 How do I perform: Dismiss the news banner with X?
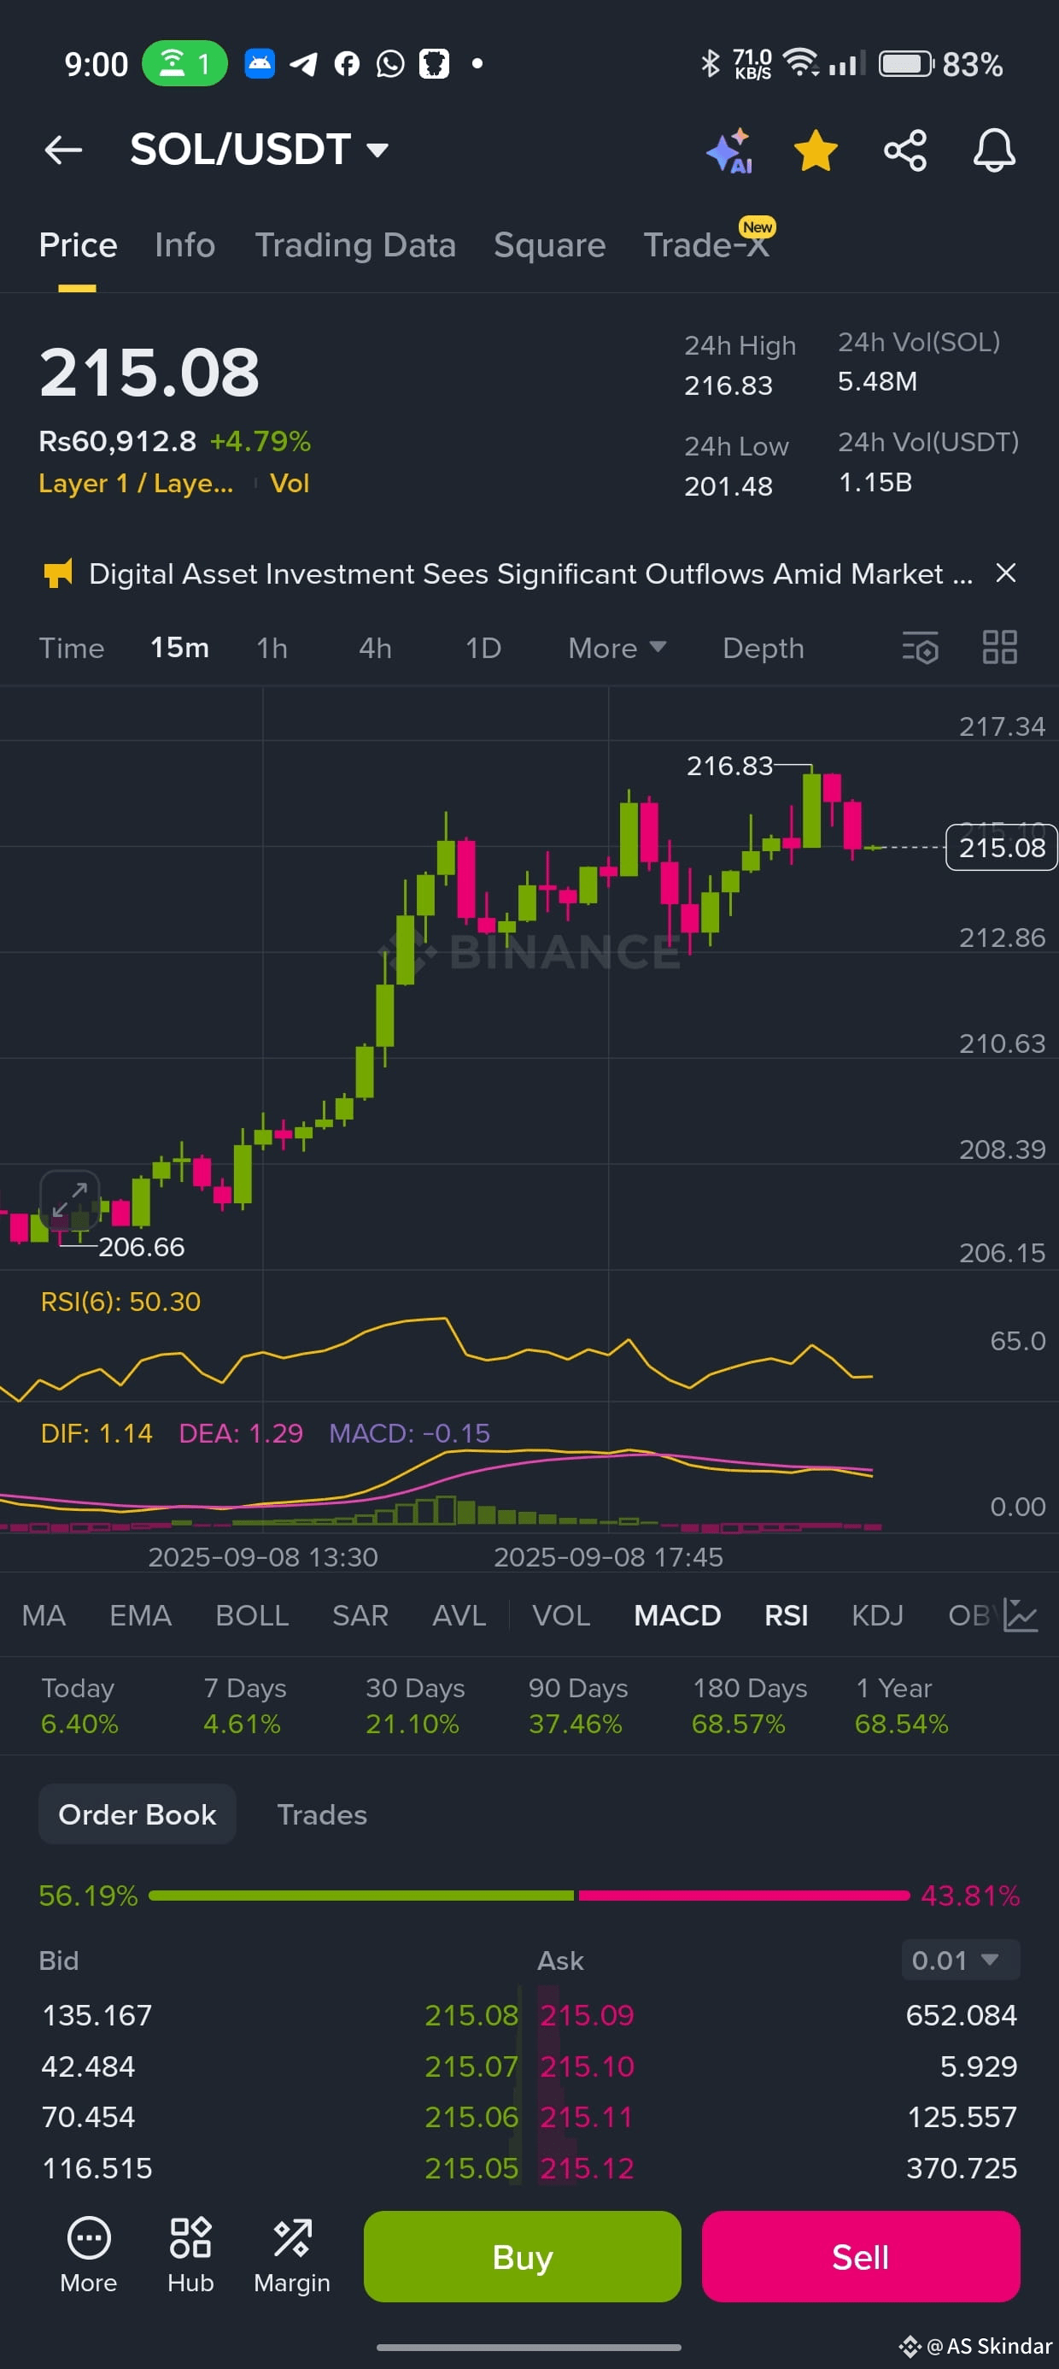pos(1006,573)
